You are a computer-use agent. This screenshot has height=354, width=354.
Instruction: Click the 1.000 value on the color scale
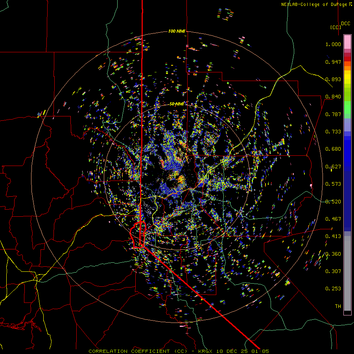(x=333, y=44)
